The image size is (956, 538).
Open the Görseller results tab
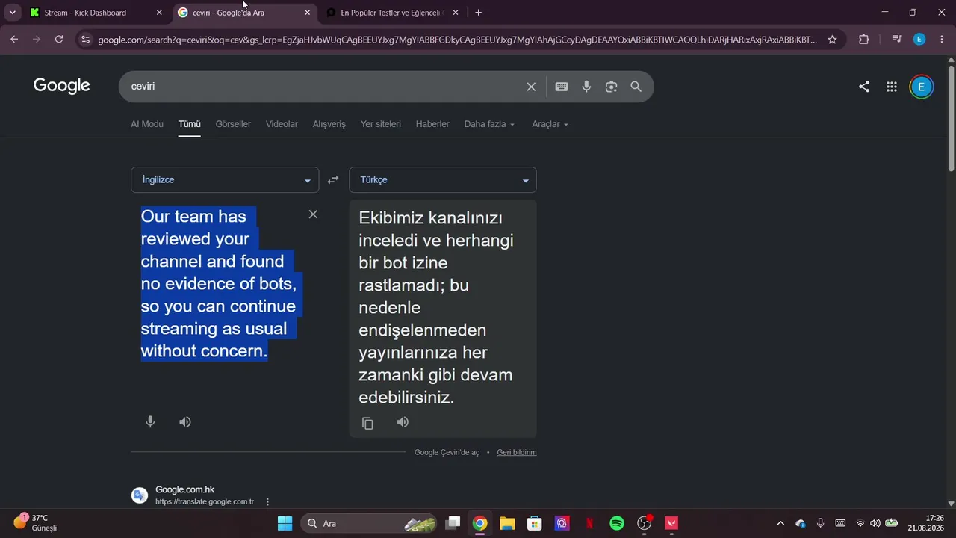pos(233,124)
